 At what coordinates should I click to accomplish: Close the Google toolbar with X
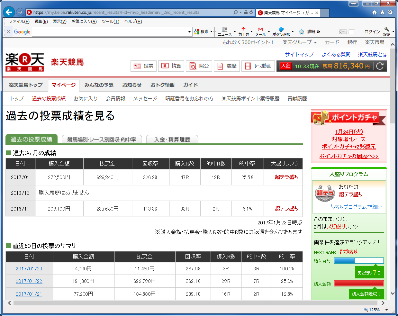[x=8, y=32]
